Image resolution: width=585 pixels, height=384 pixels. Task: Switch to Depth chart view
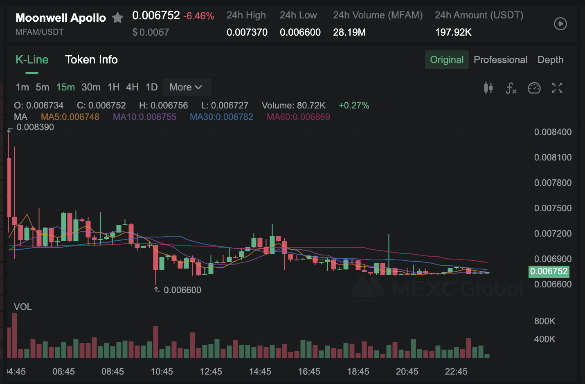pyautogui.click(x=550, y=60)
